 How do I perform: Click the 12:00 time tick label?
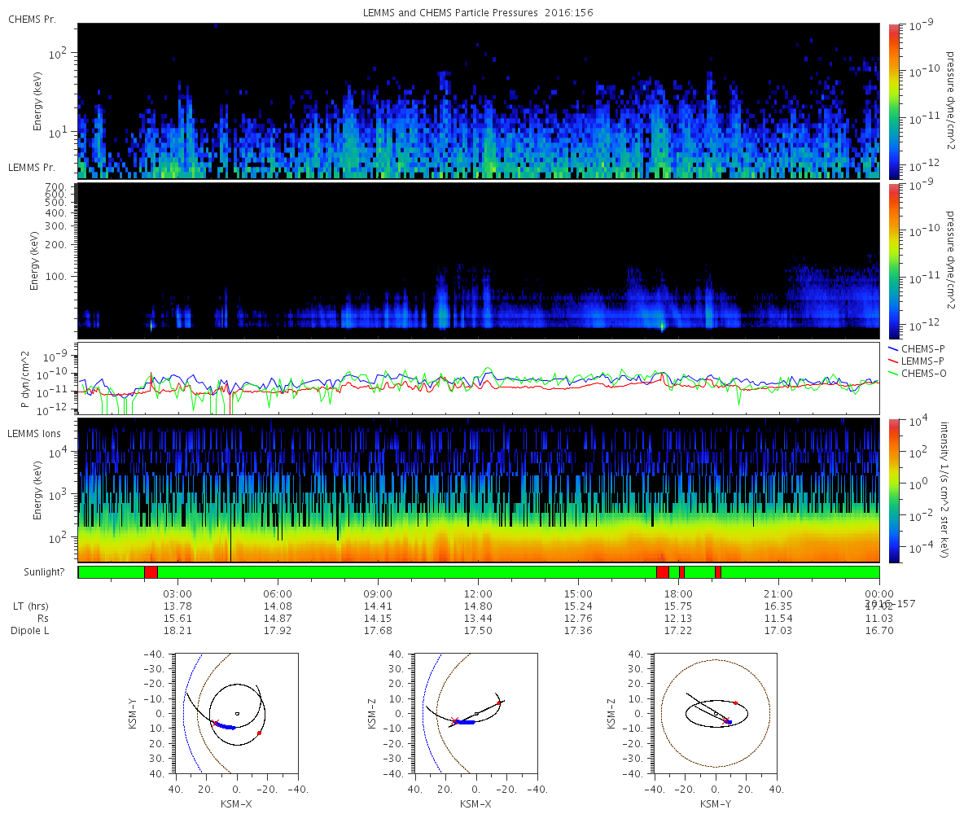pos(479,593)
